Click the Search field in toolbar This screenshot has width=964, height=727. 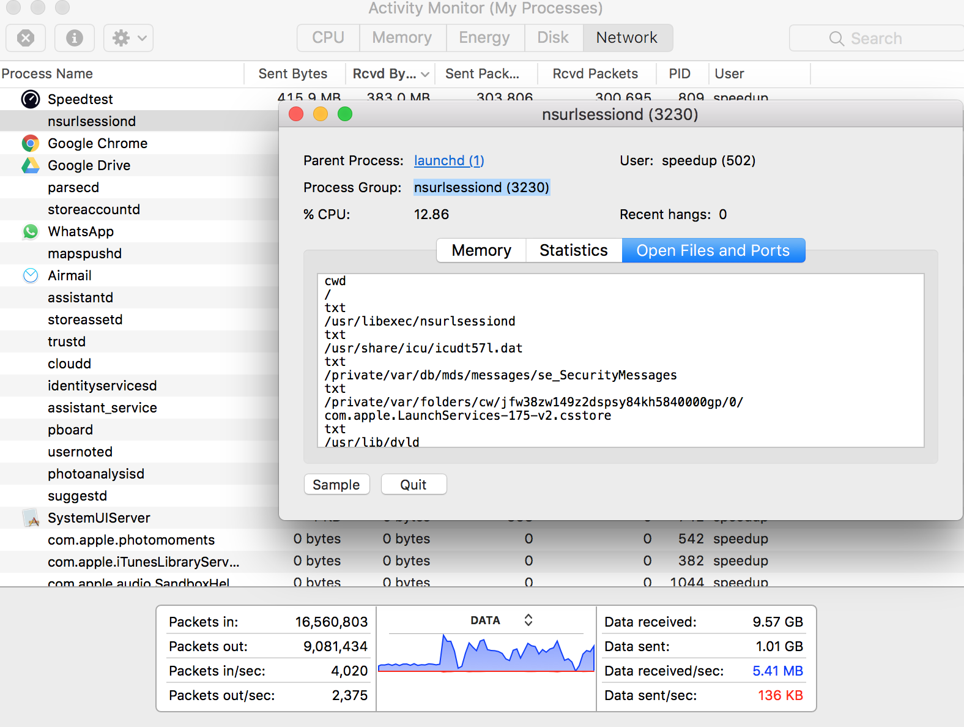[875, 39]
